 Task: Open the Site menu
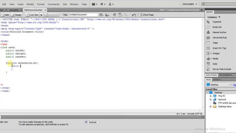[x=65, y=4]
